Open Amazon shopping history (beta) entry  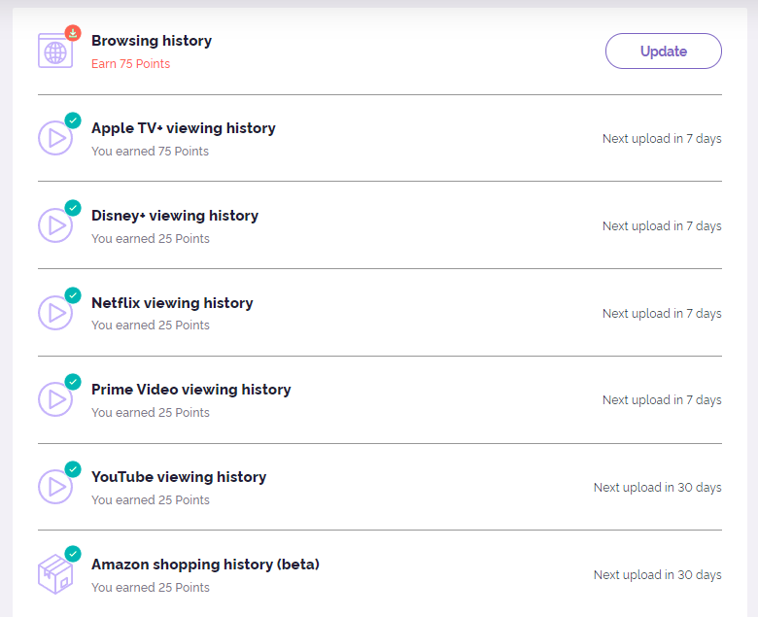pyautogui.click(x=205, y=565)
